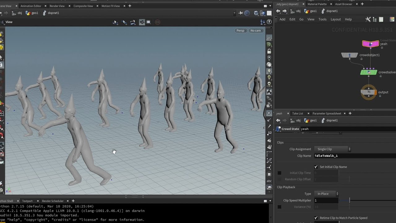The width and height of the screenshot is (396, 223).
Task: Click the abc text display icon
Action: click(269, 181)
